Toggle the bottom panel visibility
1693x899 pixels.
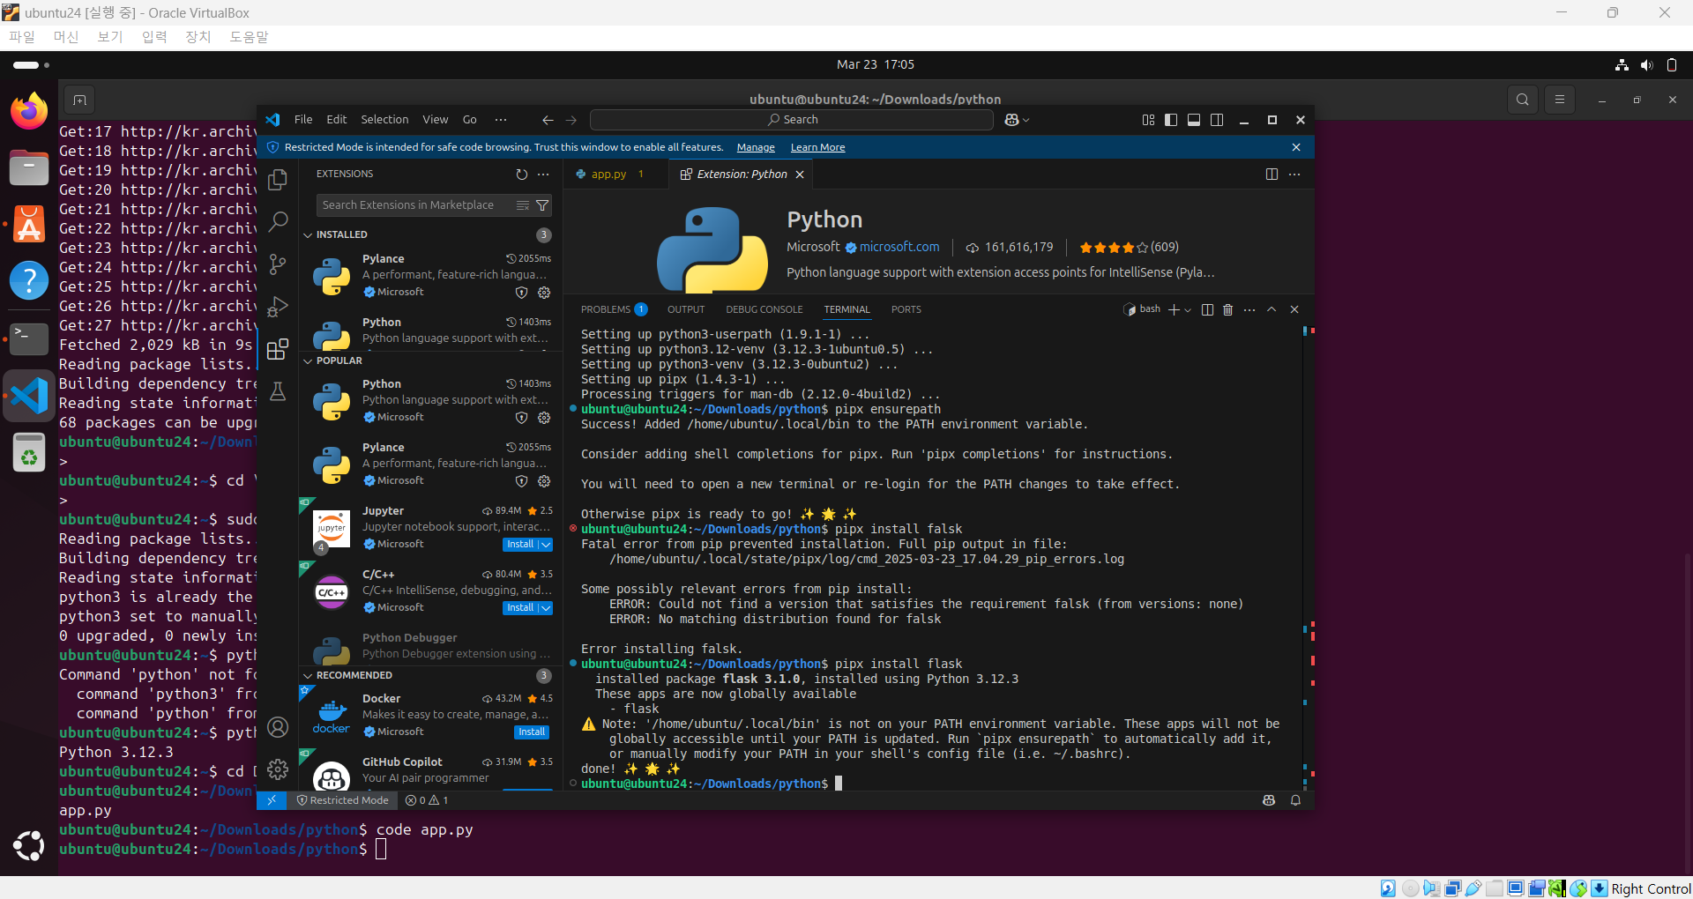coord(1194,120)
